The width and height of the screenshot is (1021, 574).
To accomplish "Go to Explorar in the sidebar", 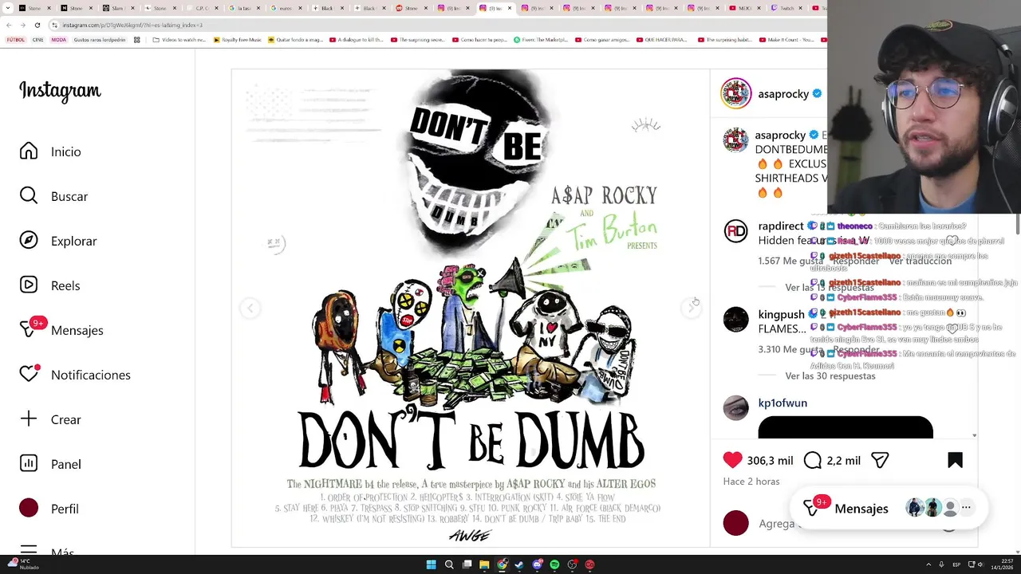I will (x=58, y=241).
